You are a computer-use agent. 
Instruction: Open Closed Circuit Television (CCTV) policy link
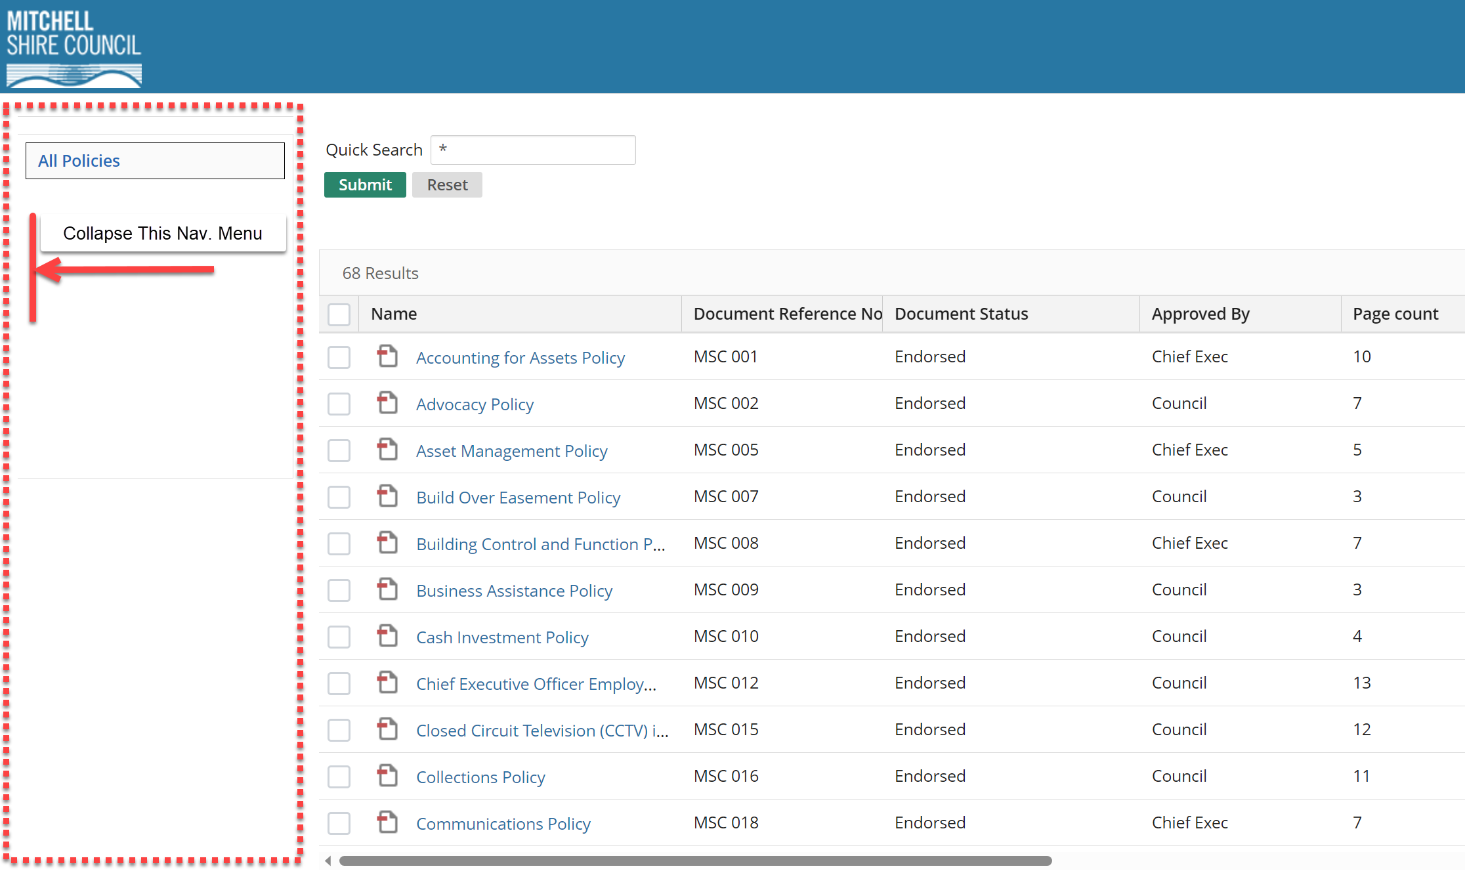click(542, 731)
